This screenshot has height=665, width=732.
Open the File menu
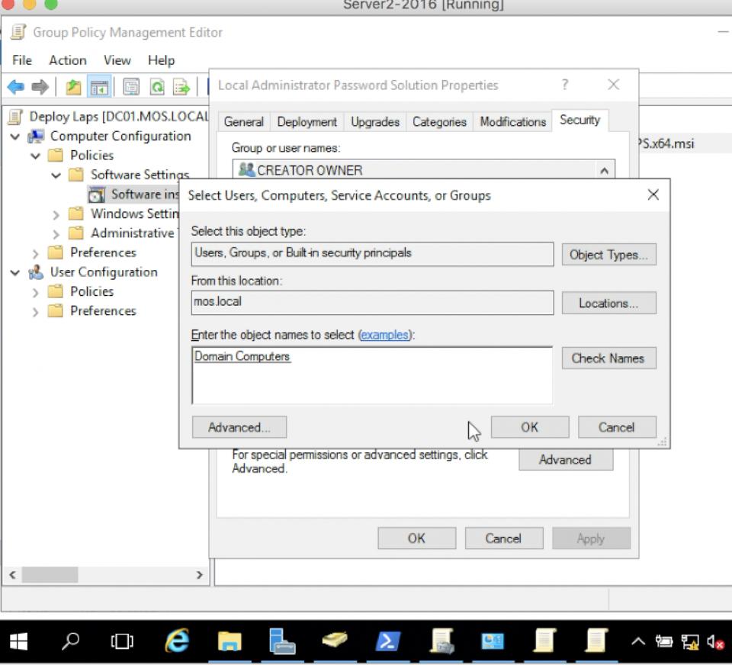click(x=22, y=60)
